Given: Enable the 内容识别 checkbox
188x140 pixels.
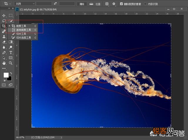Looking at the screenshot, I should [145, 4].
